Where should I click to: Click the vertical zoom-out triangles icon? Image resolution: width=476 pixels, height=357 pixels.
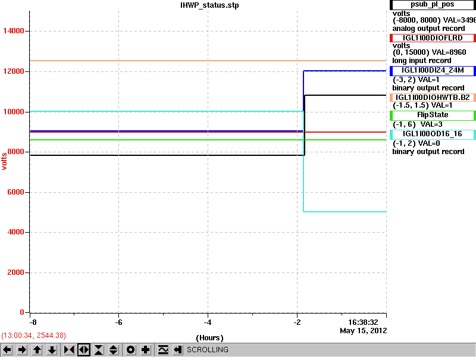point(114,350)
